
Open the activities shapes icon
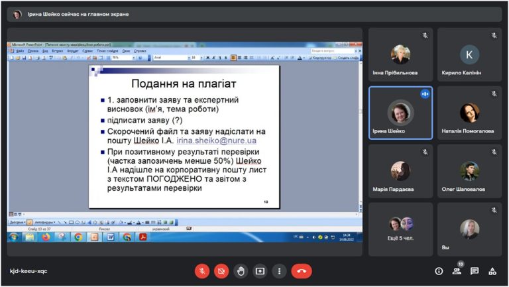[492, 271]
